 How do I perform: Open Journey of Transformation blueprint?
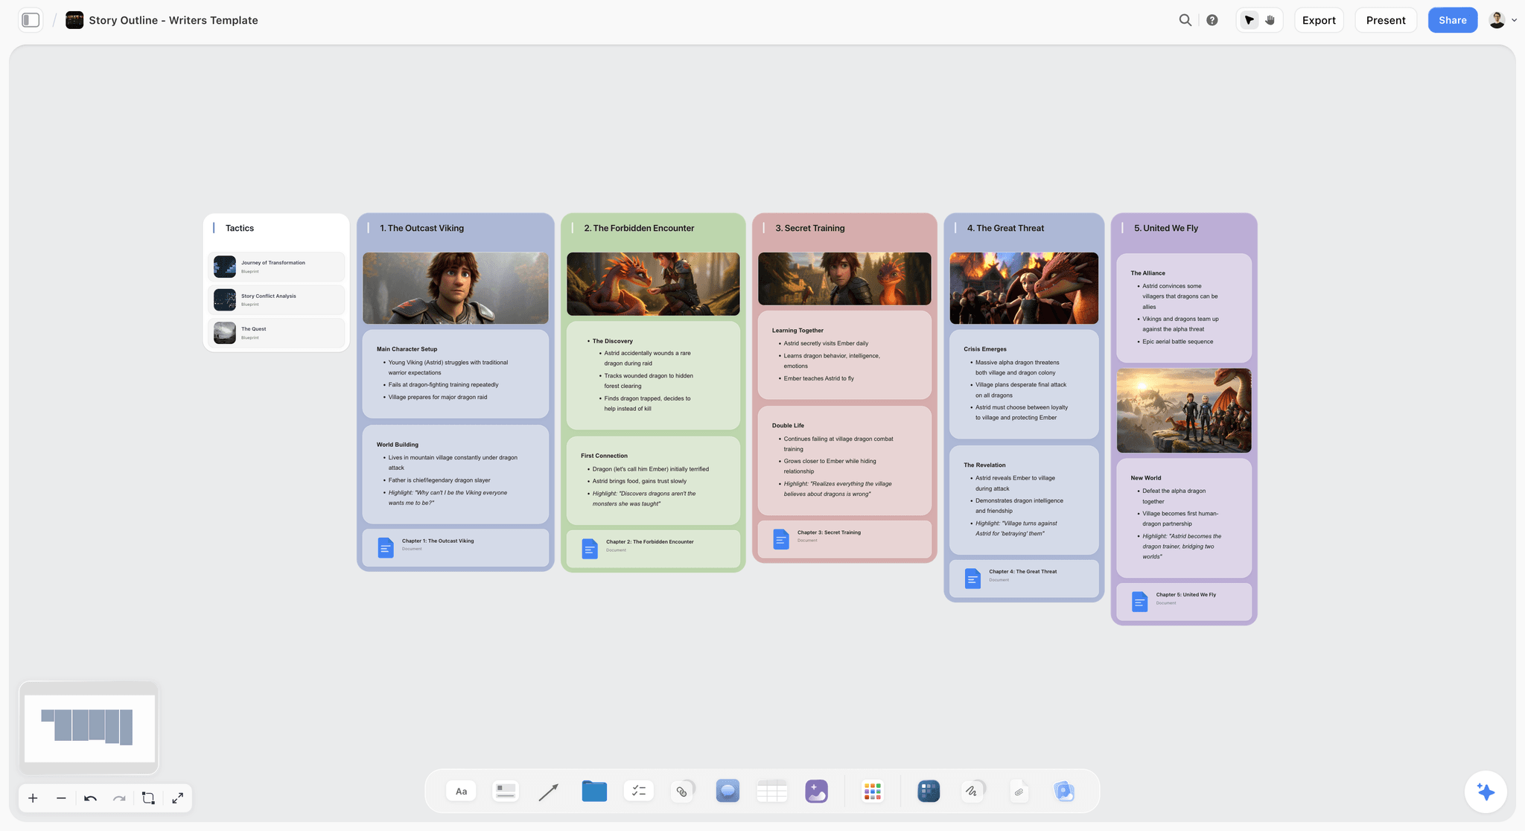pos(276,267)
